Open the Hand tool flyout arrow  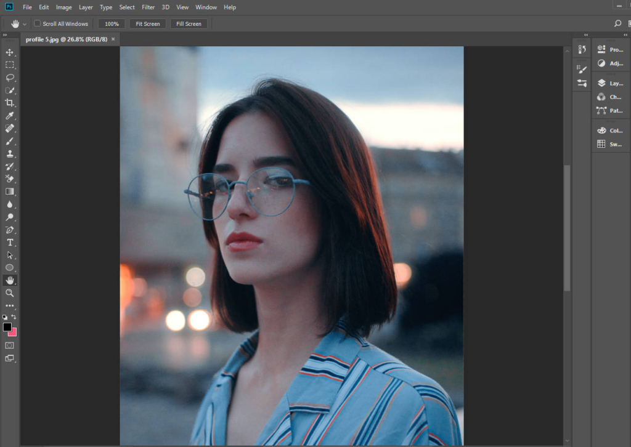tap(24, 23)
